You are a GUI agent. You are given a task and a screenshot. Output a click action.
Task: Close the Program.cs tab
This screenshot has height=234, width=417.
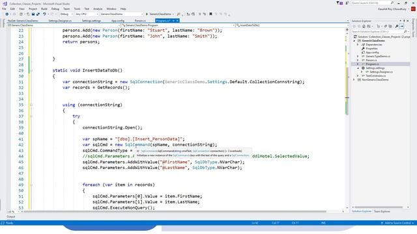click(177, 21)
